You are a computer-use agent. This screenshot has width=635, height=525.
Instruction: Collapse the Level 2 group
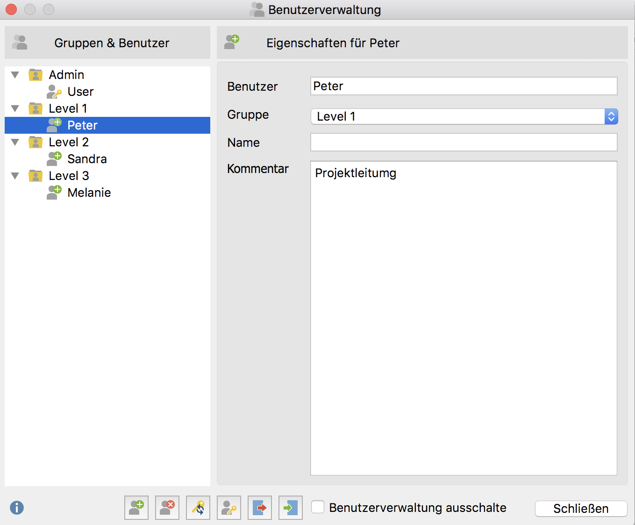15,142
